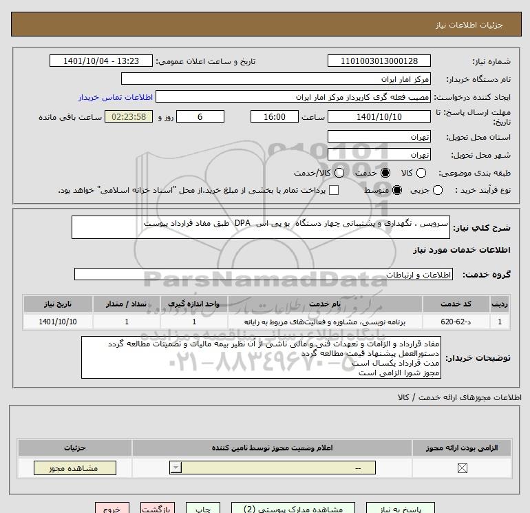Image resolution: width=530 pixels, height=513 pixels.
Task: Click کد خدمت column header
Action: (455, 304)
